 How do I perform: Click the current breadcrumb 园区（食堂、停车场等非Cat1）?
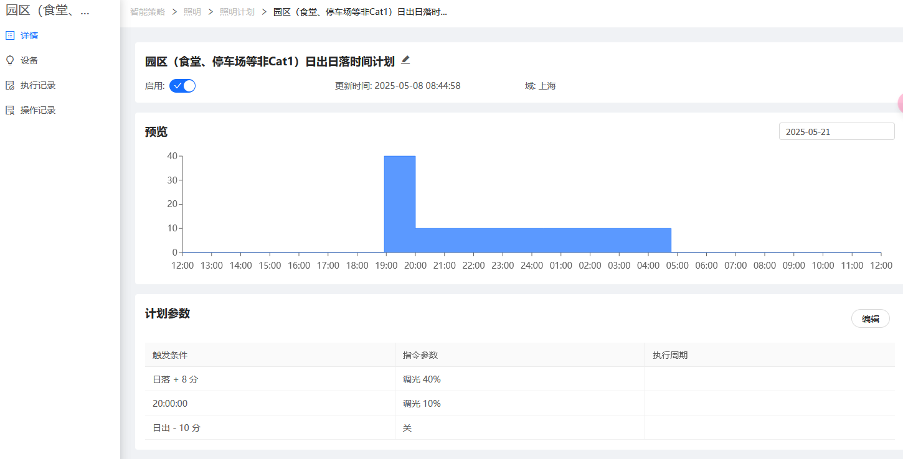(x=360, y=12)
